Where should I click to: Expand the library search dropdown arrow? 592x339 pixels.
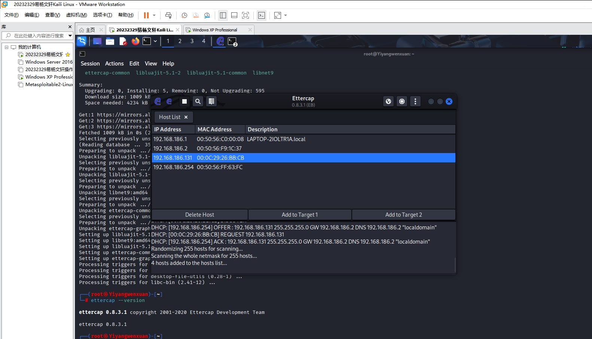(70, 36)
